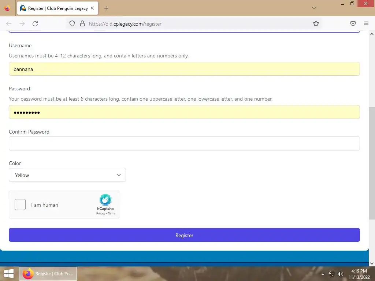The image size is (375, 281).
Task: Open hCaptcha Terms link
Action: [x=112, y=213]
